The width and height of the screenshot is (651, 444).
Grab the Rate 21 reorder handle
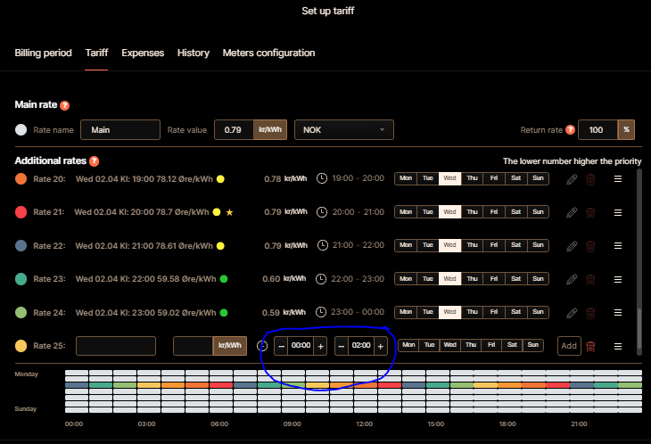pos(618,212)
